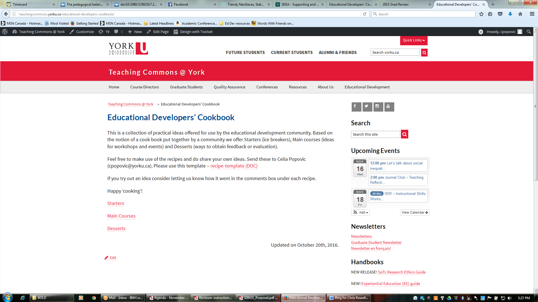The width and height of the screenshot is (538, 302).
Task: Click the View Calendar button
Action: [414, 213]
